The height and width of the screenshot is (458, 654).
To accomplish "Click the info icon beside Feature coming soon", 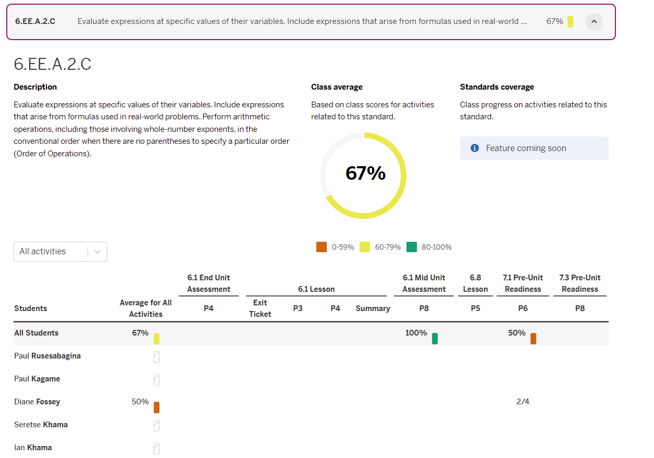I will click(x=474, y=147).
